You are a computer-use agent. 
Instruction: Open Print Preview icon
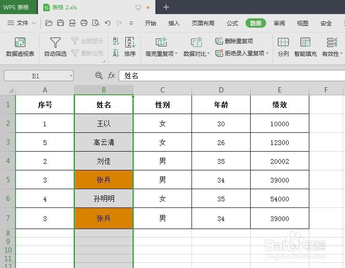click(x=96, y=23)
